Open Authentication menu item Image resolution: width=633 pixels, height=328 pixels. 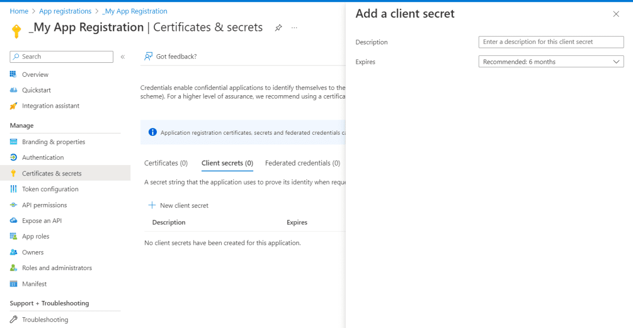pos(43,158)
